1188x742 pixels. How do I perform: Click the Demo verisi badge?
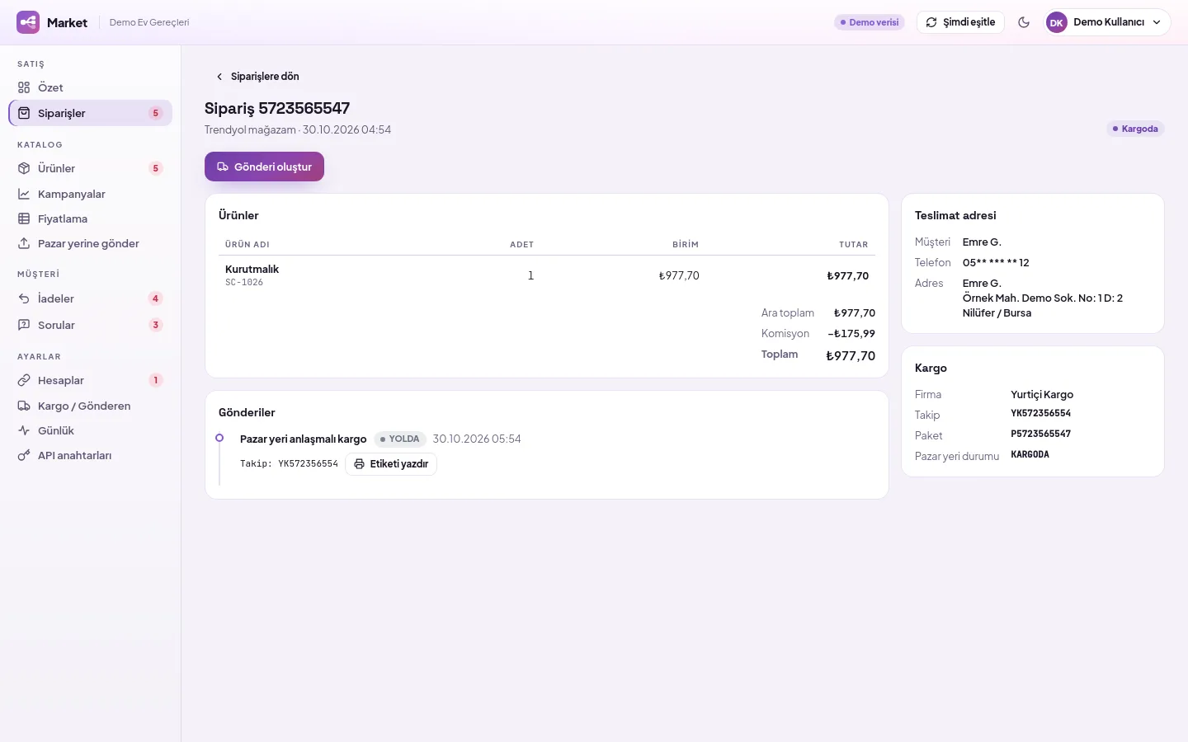pos(870,22)
